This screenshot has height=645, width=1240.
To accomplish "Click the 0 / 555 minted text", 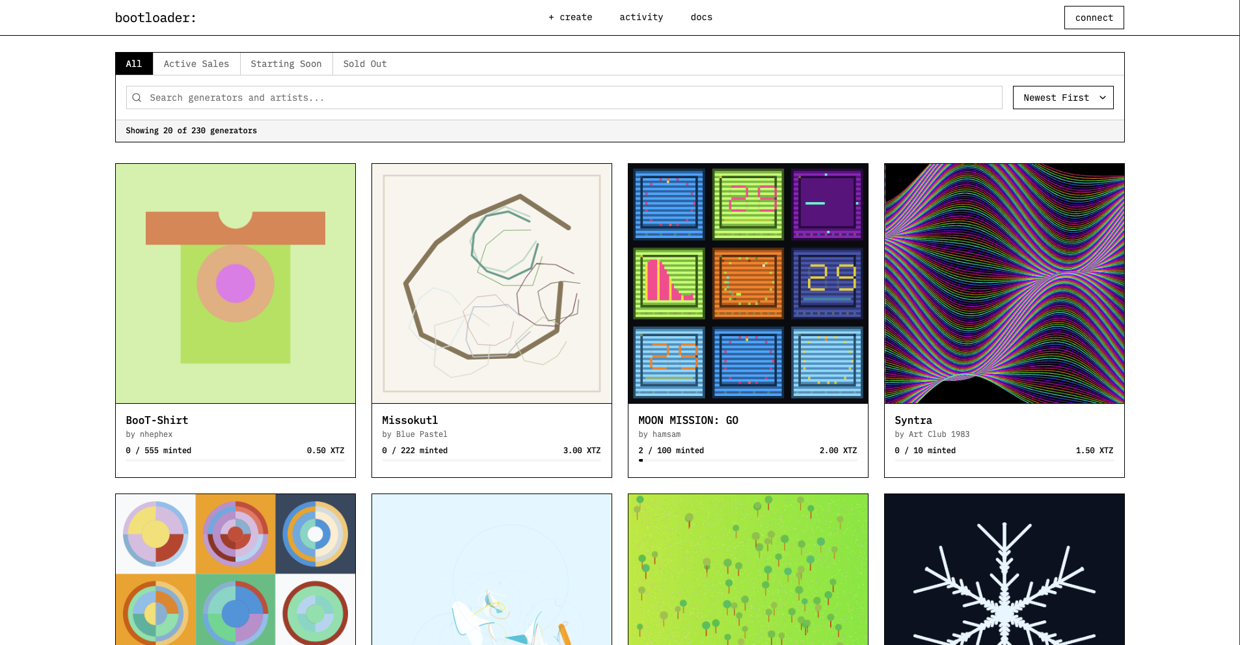I will click(x=159, y=451).
